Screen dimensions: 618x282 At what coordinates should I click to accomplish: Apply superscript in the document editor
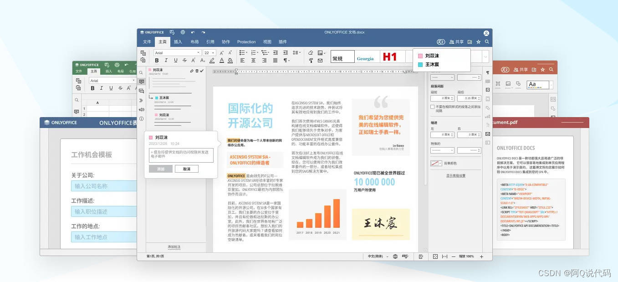194,60
